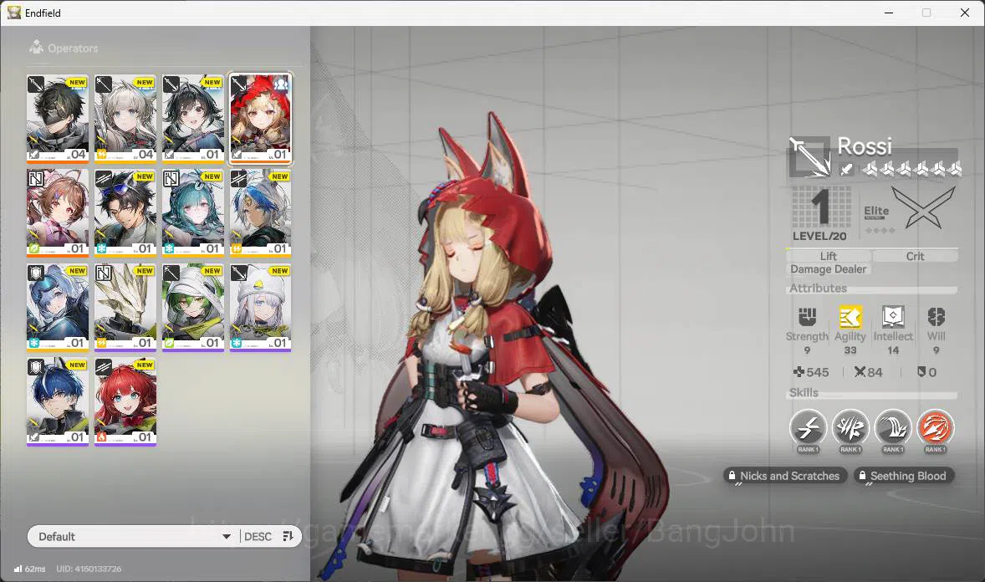Click Rossi's sword class icon beside name

809,156
